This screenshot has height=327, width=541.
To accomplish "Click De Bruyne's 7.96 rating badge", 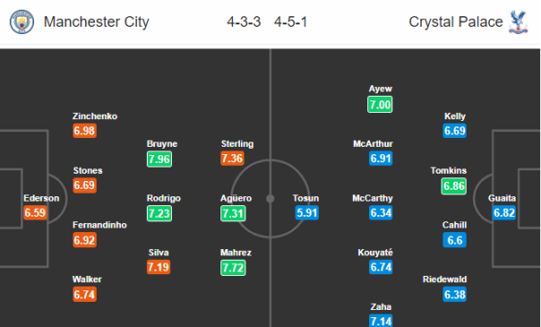I will coord(159,159).
